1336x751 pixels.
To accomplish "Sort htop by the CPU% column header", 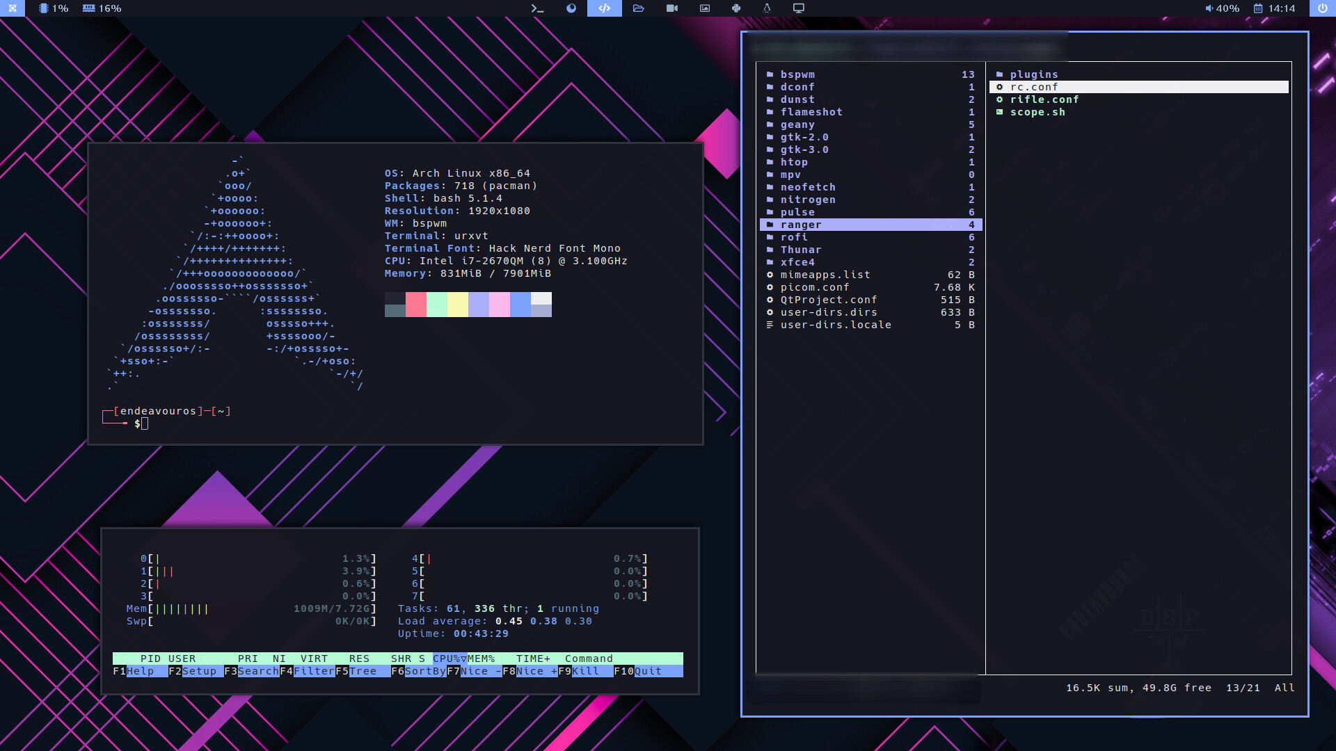I will (x=450, y=659).
